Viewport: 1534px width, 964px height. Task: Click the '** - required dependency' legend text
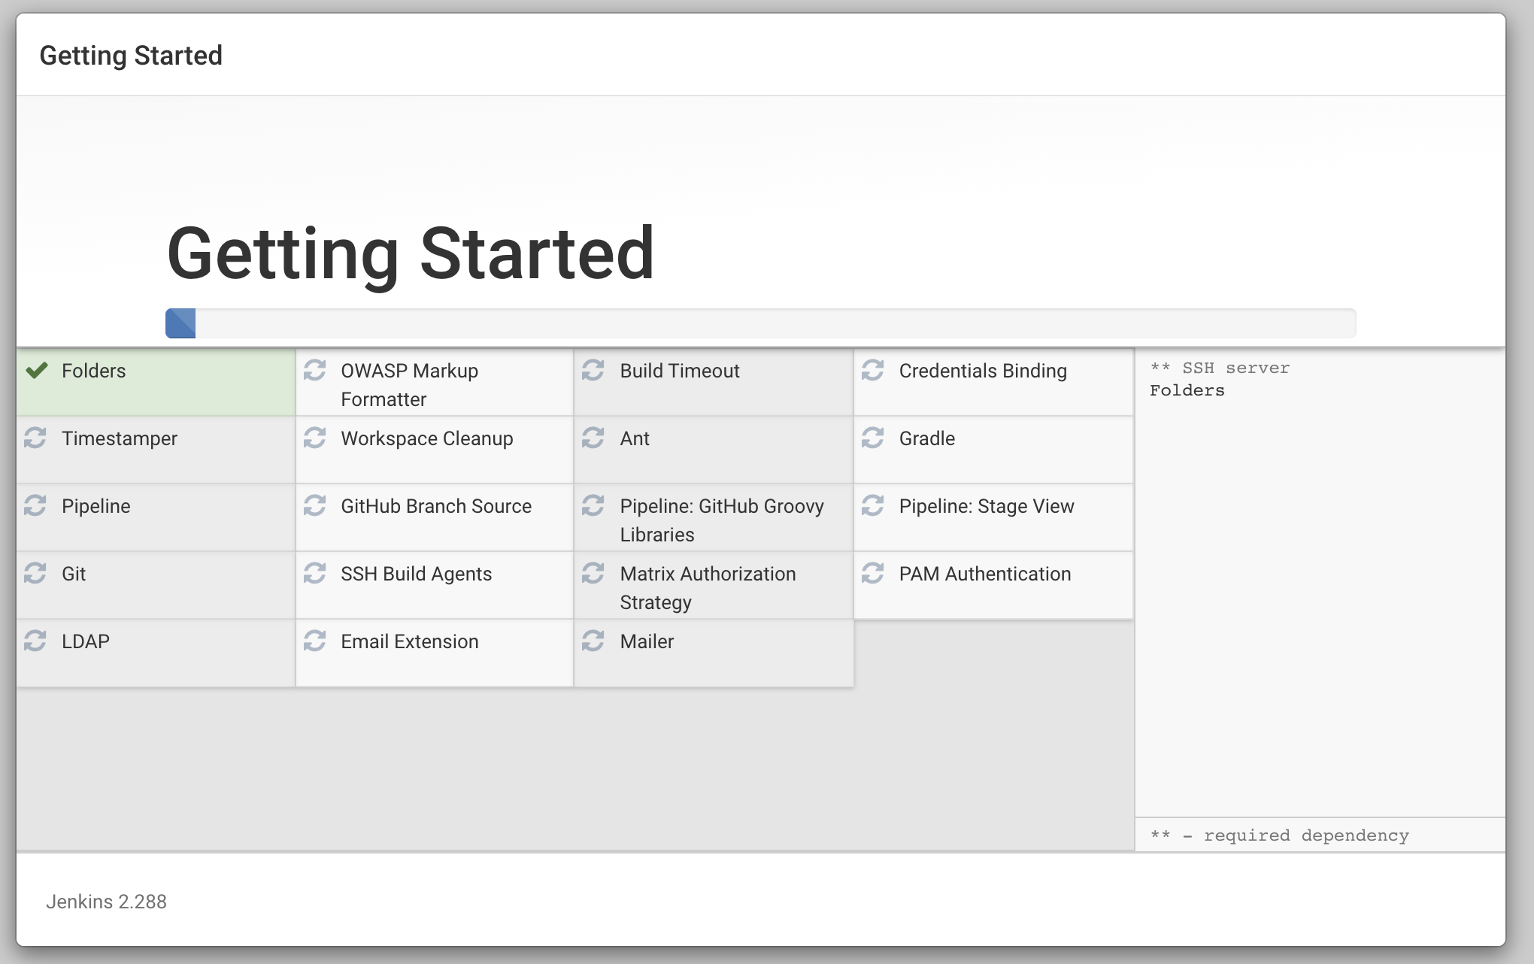coord(1280,835)
